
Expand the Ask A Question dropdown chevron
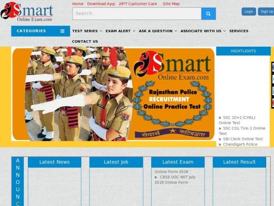click(176, 31)
